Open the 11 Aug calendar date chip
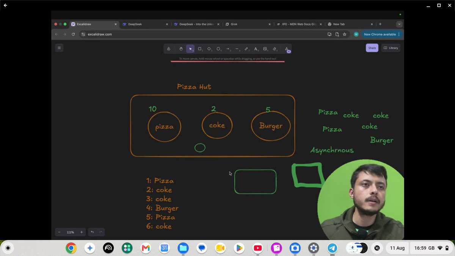The height and width of the screenshot is (256, 455). coord(397,248)
